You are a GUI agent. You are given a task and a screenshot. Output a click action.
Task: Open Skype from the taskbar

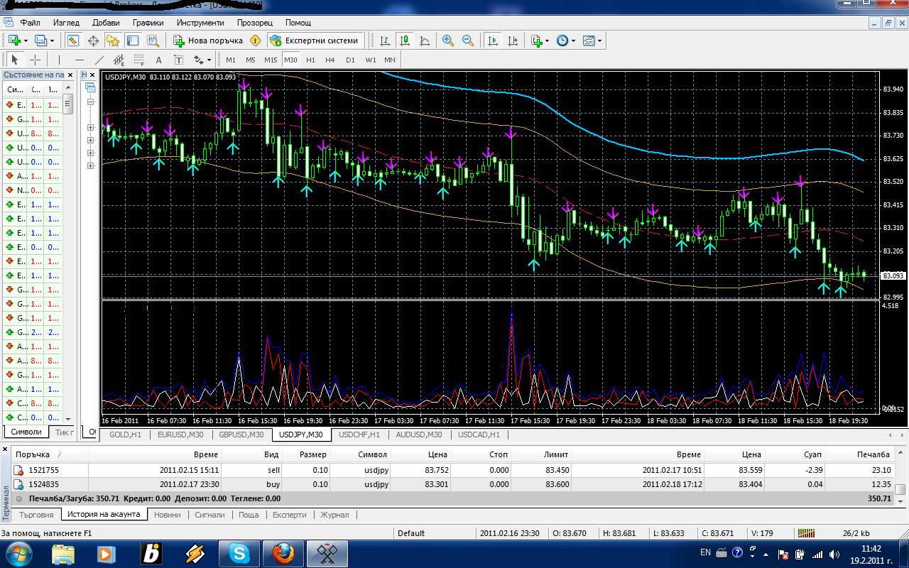point(239,553)
